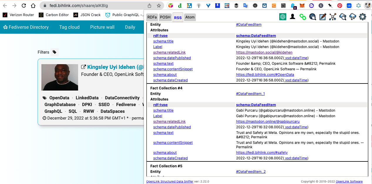
Task: Click the green chain link icon
Action: pos(303,17)
